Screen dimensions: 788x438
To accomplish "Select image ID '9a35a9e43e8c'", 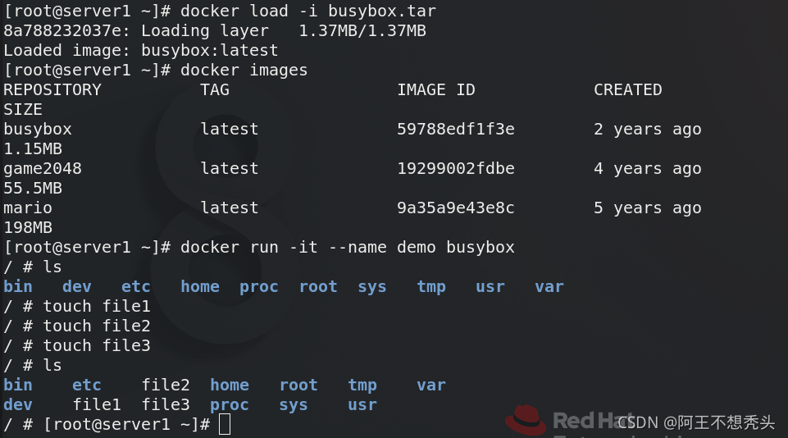I will pyautogui.click(x=456, y=208).
